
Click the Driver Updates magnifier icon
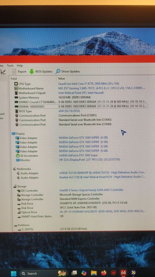[x=58, y=72]
